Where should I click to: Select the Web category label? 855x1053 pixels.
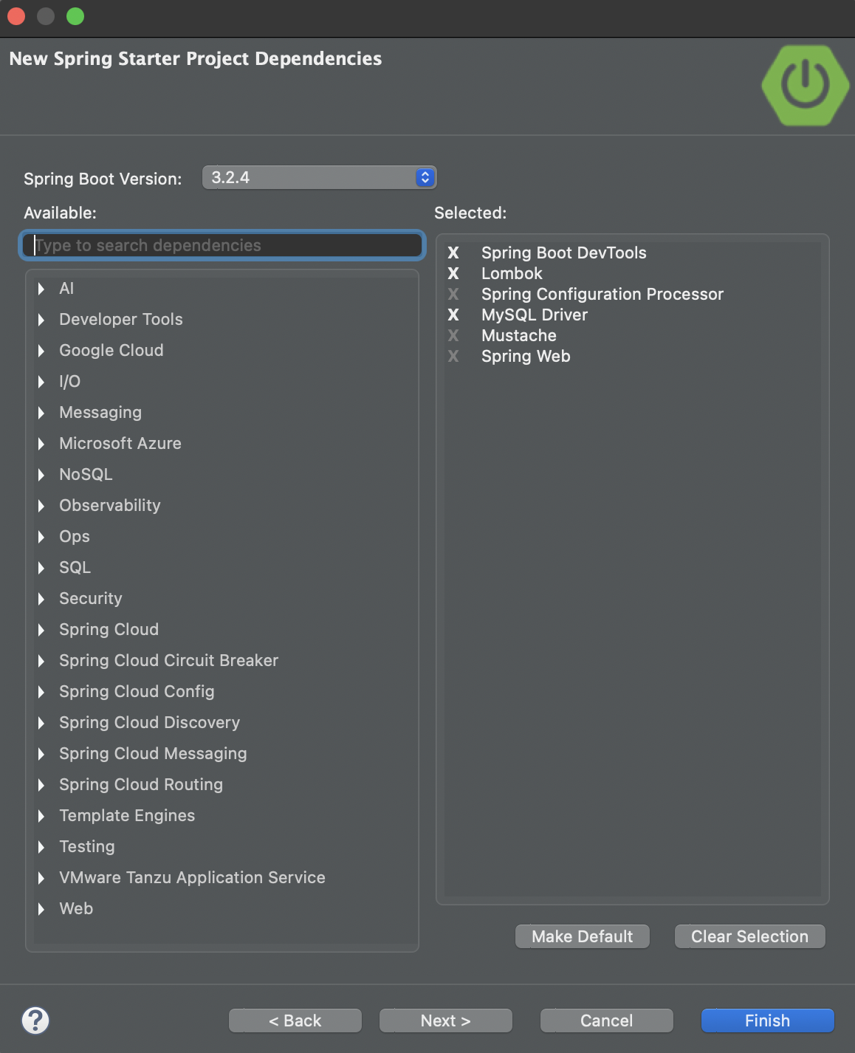tap(76, 909)
